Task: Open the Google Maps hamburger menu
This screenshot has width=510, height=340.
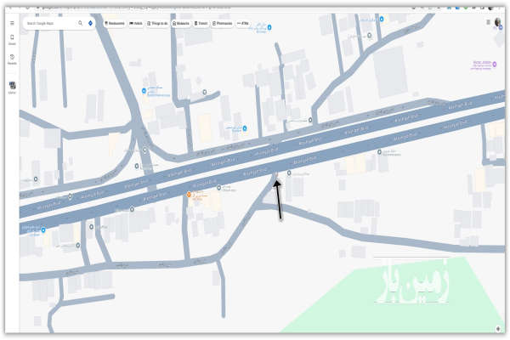Action: click(x=12, y=23)
